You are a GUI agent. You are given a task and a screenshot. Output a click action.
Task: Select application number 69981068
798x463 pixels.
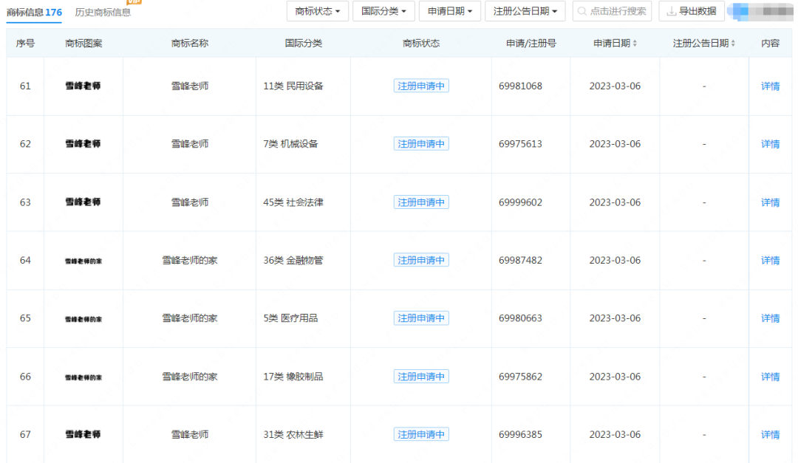click(520, 86)
